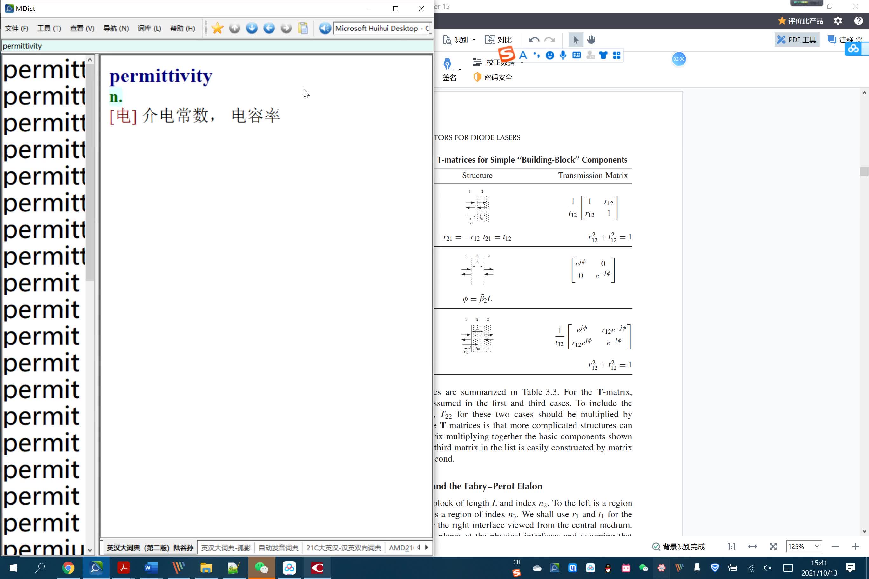Open the 查看 (V) menu

pyautogui.click(x=82, y=29)
